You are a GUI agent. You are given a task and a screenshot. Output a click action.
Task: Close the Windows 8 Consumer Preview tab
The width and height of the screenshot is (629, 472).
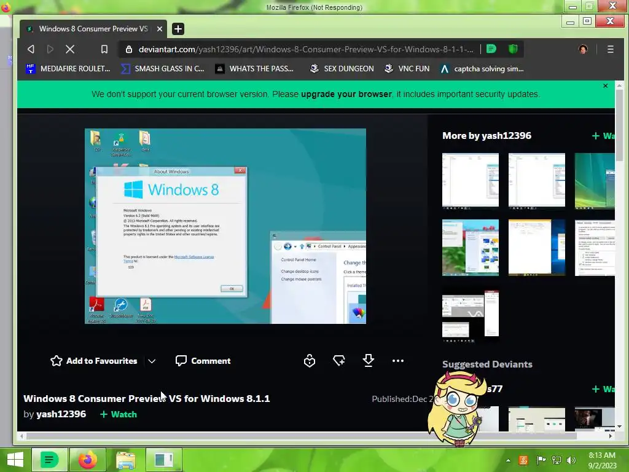[x=159, y=29]
